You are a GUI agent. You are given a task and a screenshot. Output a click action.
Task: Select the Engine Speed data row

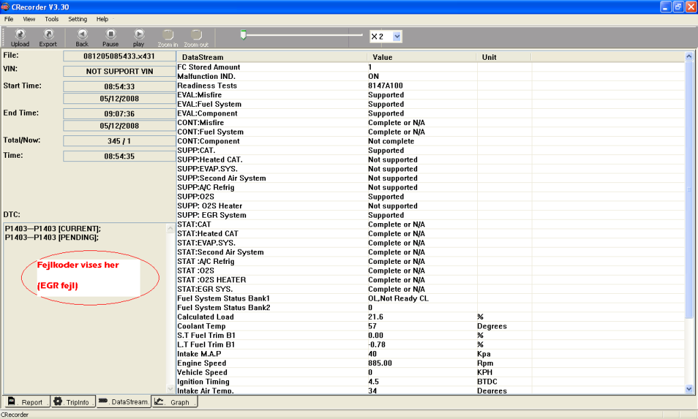click(273, 363)
